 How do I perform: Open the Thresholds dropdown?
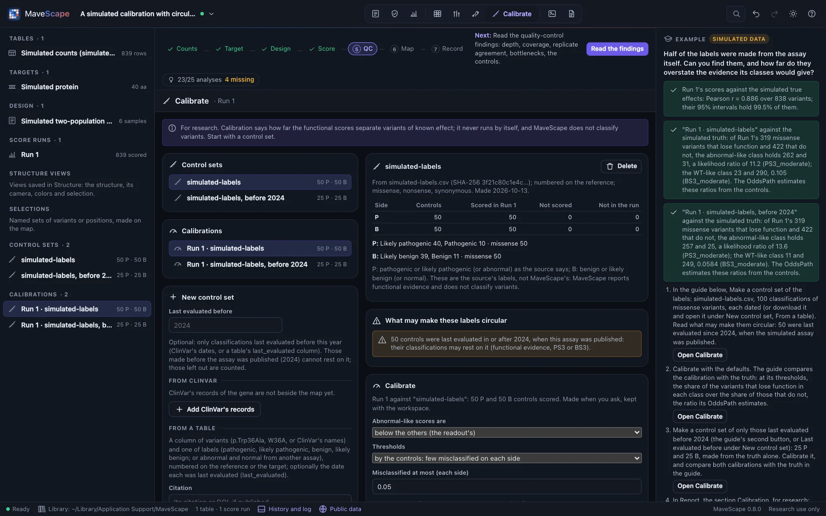507,458
